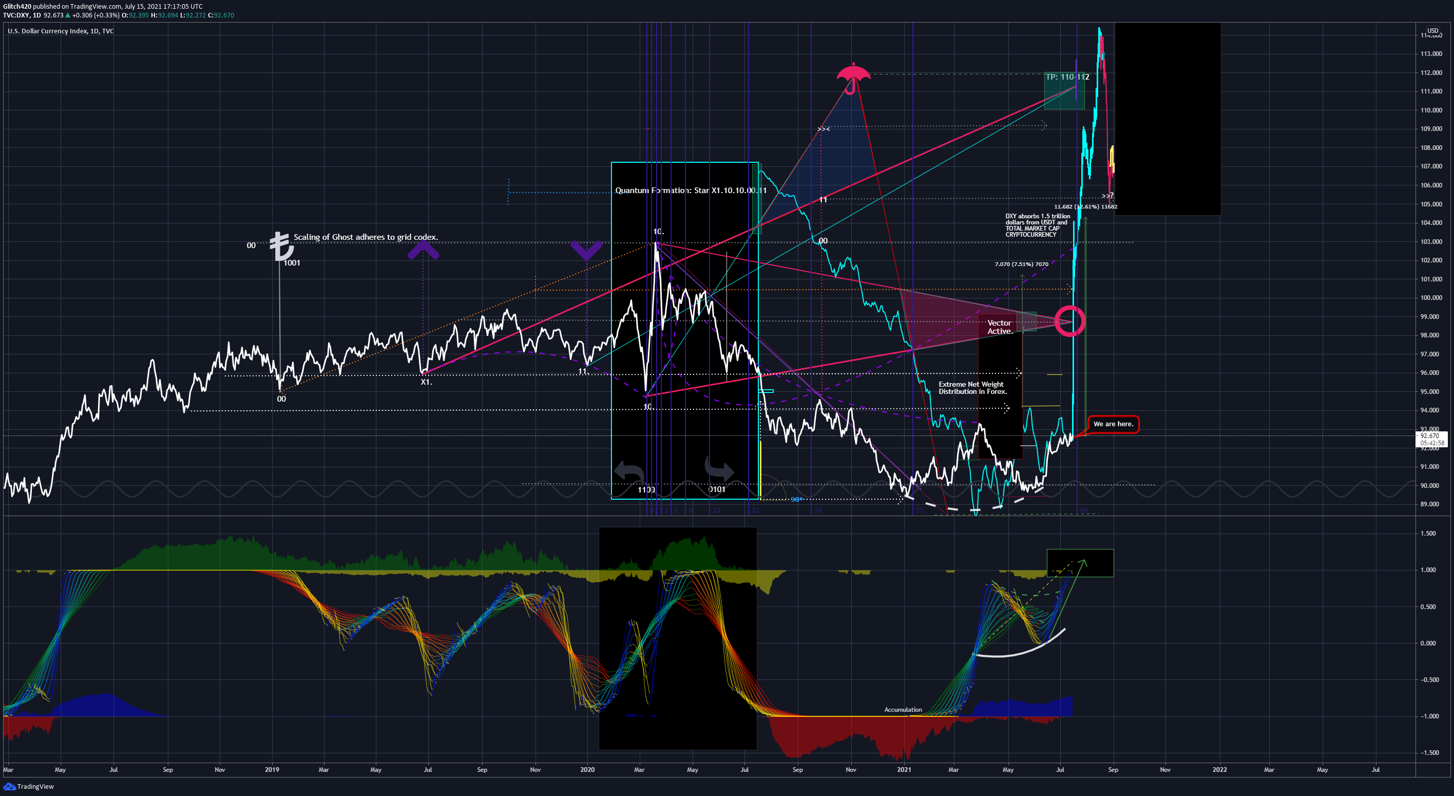Click the USD currency label on the price axis
The image size is (1454, 796).
coord(1432,30)
